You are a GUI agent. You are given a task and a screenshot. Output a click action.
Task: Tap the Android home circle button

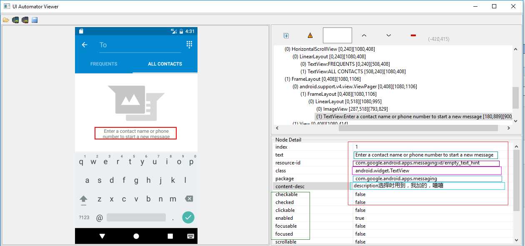tap(136, 236)
